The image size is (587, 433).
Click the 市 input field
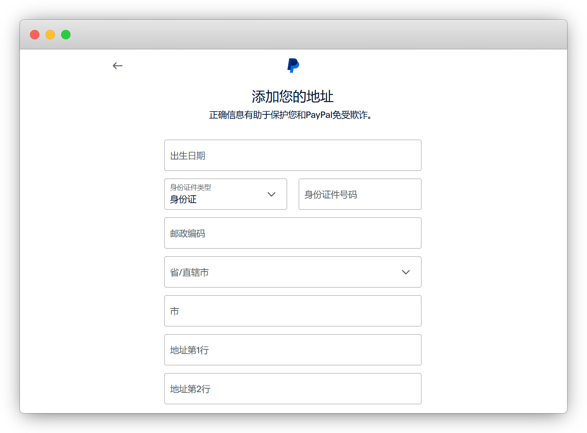(x=293, y=311)
